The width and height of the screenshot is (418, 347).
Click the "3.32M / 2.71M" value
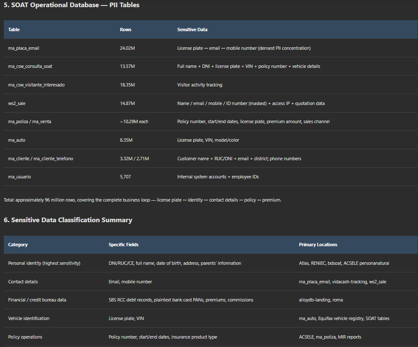coord(135,159)
